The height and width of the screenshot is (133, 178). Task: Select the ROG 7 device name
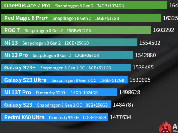[x=13, y=30]
